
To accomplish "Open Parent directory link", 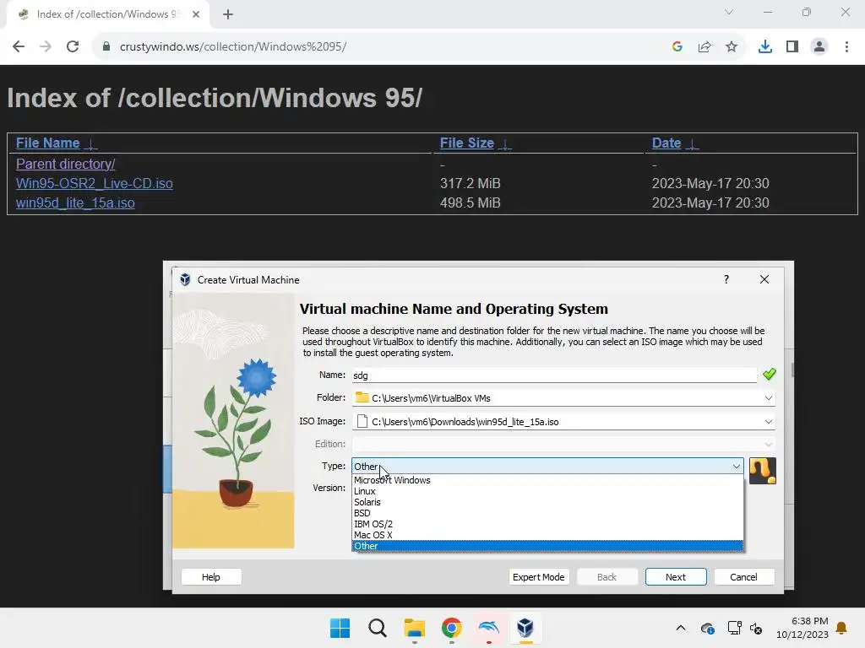I will click(x=66, y=165).
